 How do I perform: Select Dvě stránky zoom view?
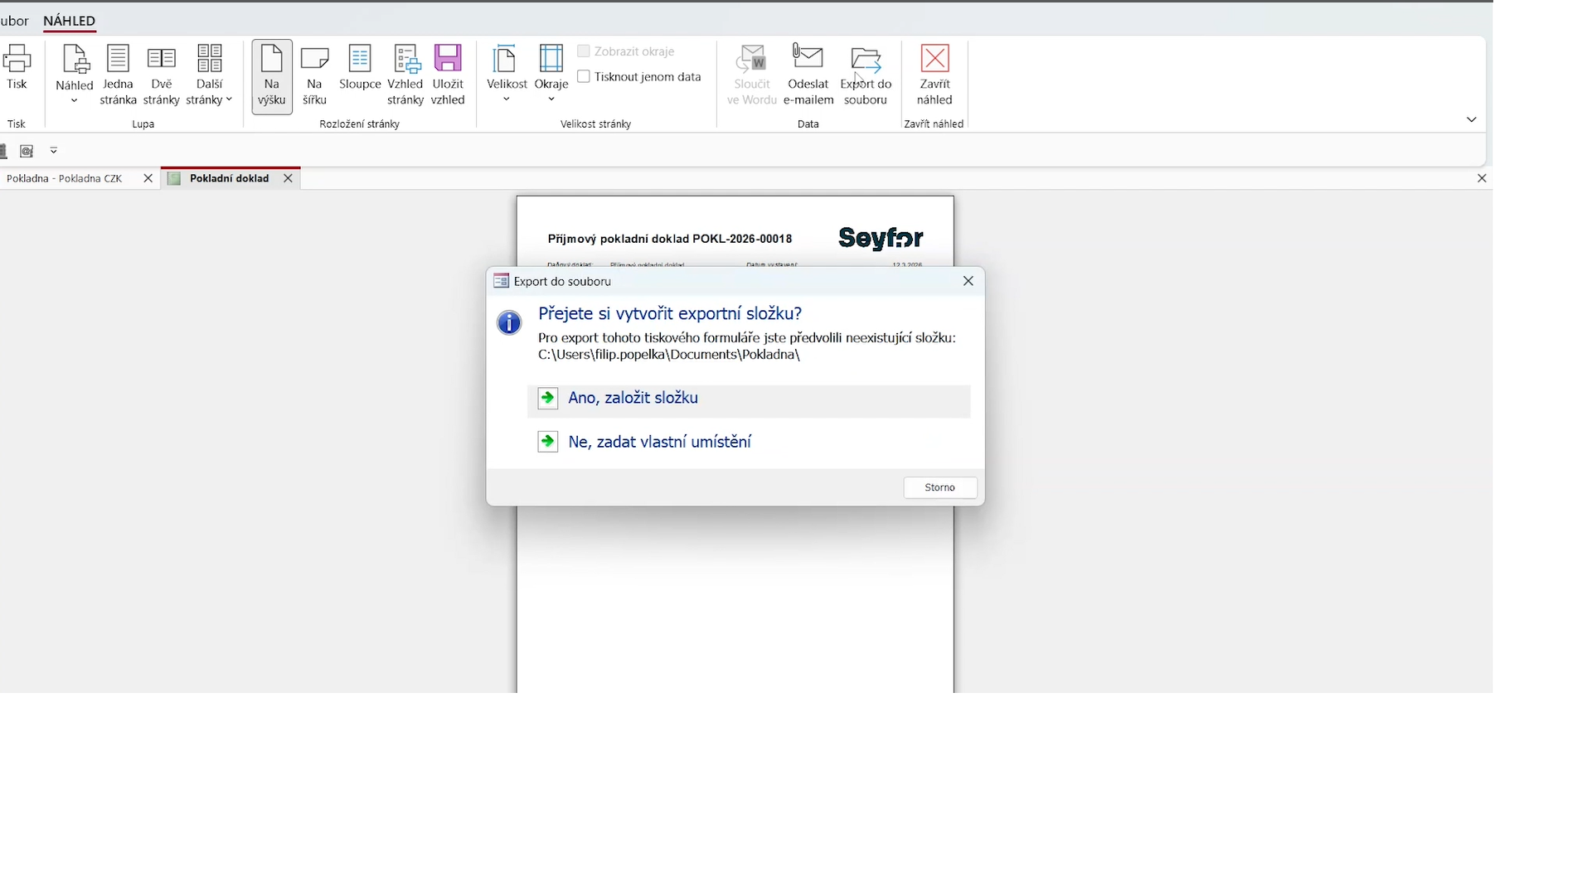click(161, 75)
